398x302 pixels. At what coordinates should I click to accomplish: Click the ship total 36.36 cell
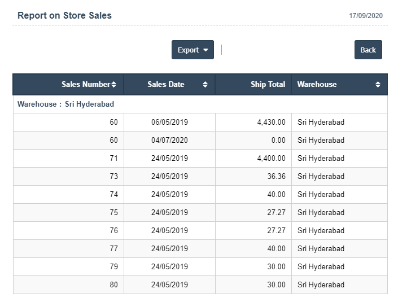tap(276, 177)
